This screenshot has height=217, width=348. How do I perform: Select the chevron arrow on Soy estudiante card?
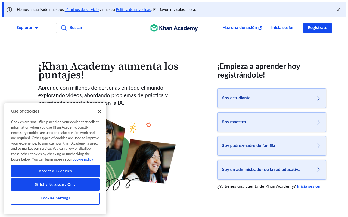click(318, 98)
